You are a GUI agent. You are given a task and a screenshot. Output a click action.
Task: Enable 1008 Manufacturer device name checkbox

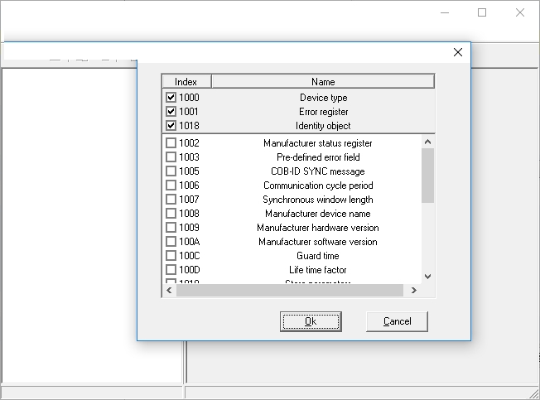(x=171, y=214)
